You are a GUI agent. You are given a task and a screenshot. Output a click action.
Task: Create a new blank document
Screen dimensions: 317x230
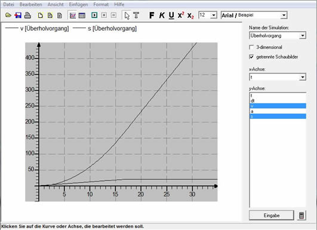(x=40, y=15)
